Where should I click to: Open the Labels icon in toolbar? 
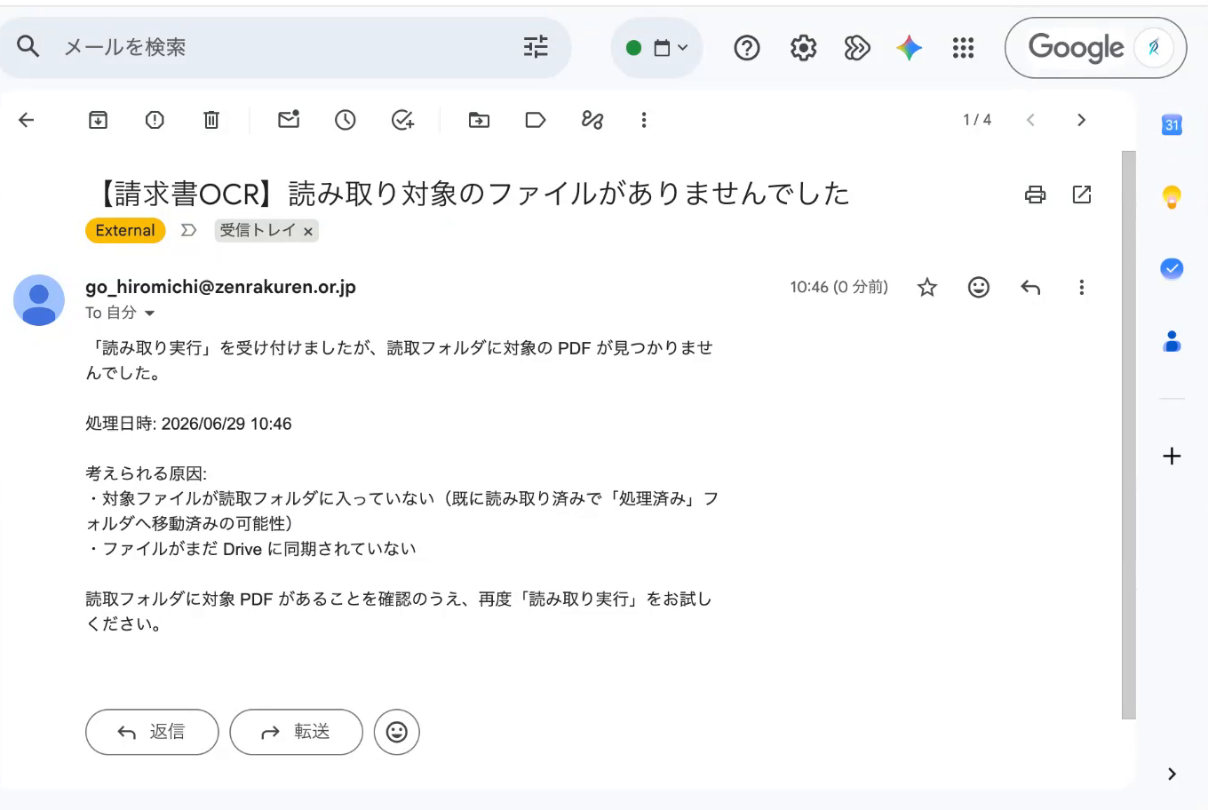(x=536, y=120)
